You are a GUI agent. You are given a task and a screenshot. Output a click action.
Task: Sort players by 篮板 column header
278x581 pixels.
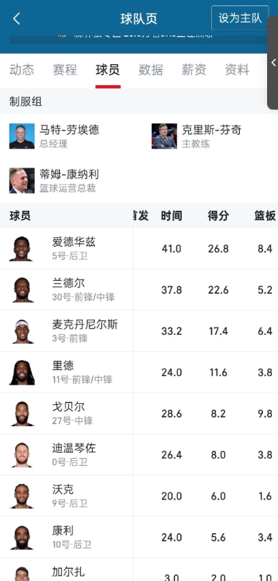coord(265,215)
